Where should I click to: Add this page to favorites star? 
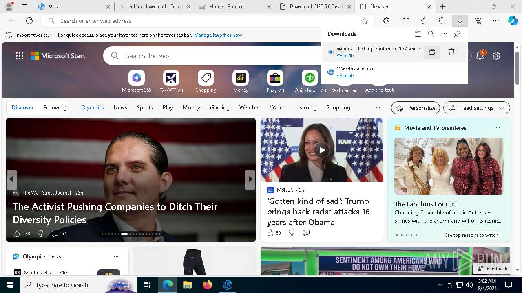[x=365, y=21]
